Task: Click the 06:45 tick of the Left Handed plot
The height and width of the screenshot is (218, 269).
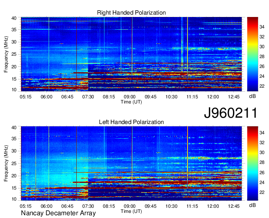Action: (x=67, y=206)
